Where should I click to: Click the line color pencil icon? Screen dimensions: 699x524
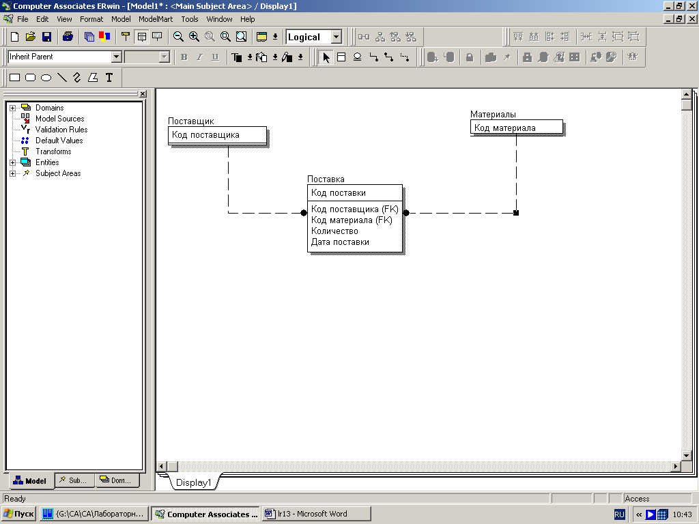click(x=287, y=57)
